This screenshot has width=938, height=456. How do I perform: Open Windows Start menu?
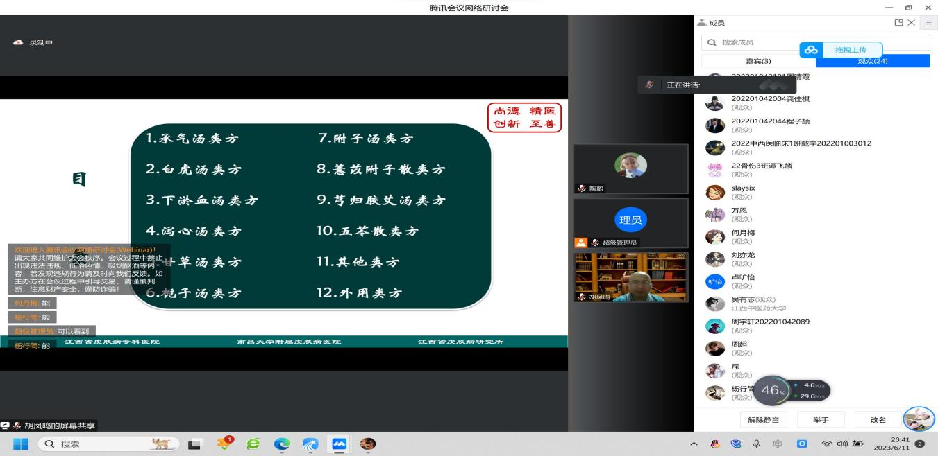(x=21, y=444)
